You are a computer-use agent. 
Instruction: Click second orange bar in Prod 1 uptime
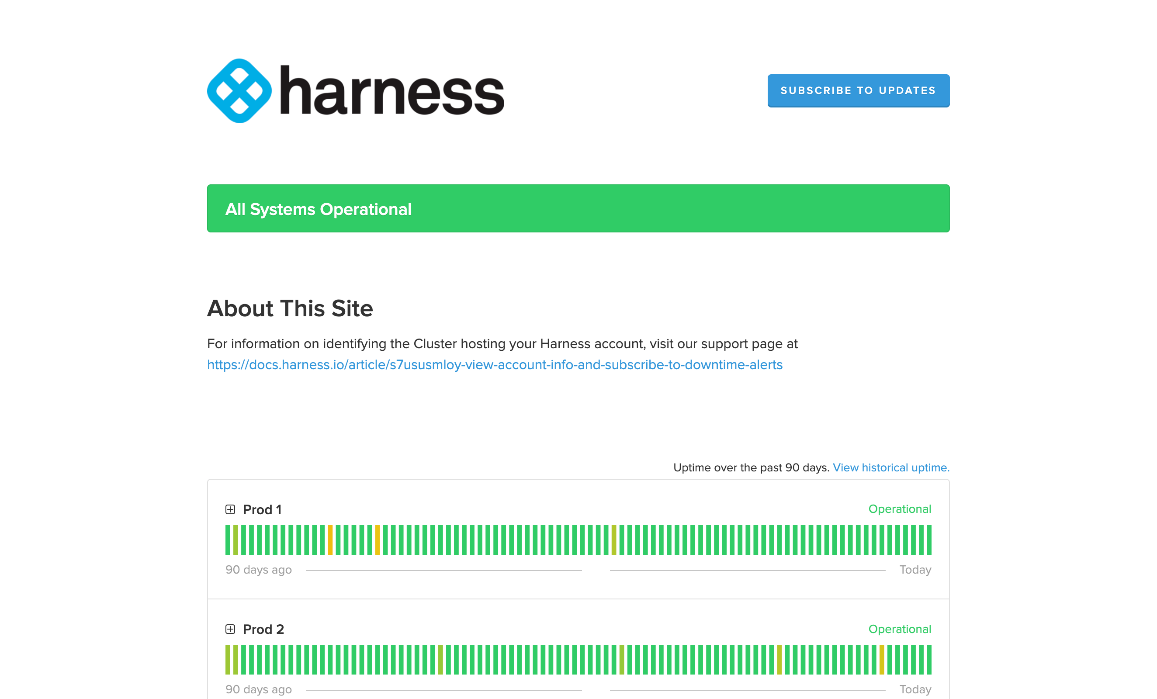pos(378,540)
